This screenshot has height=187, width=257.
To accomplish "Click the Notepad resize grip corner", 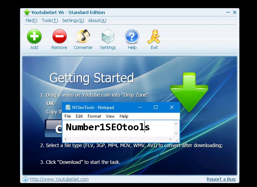I will pyautogui.click(x=177, y=140).
